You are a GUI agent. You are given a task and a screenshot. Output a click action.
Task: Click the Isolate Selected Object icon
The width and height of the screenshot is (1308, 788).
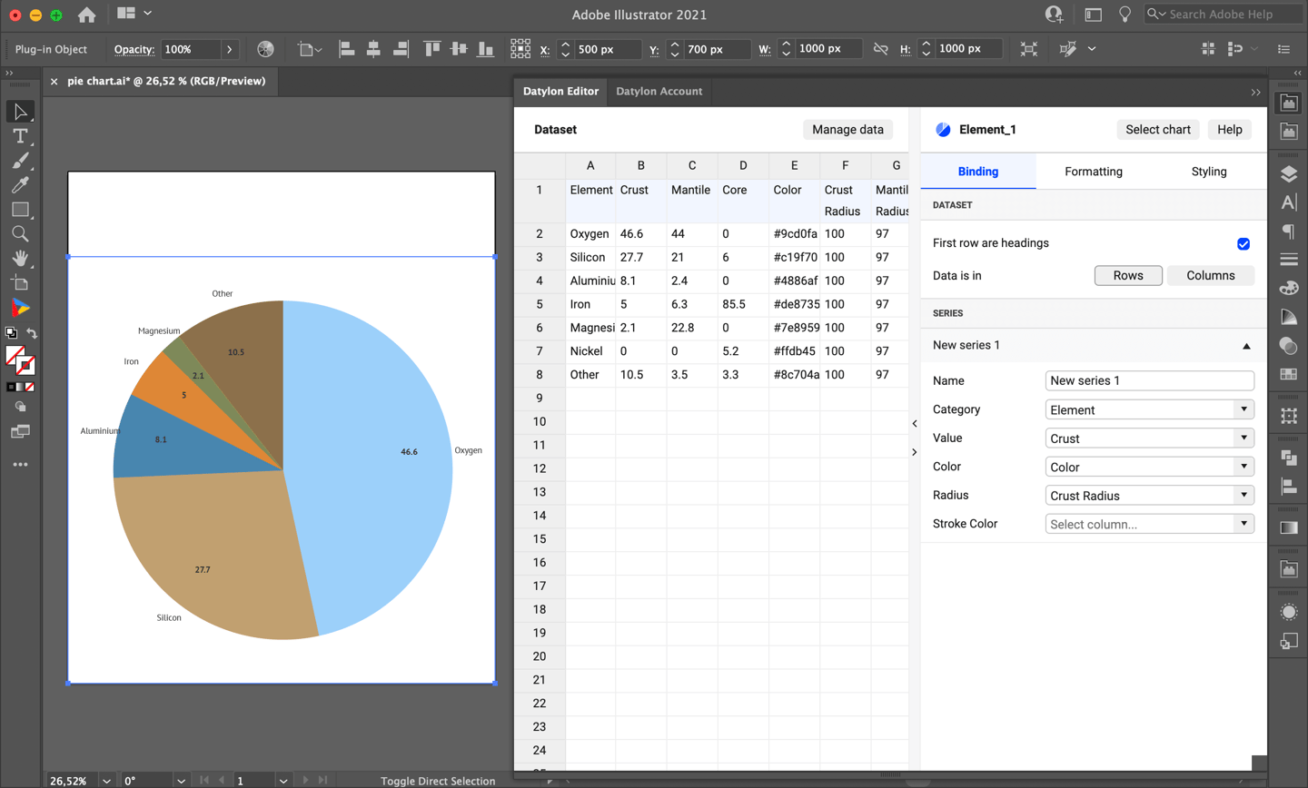pos(1028,49)
